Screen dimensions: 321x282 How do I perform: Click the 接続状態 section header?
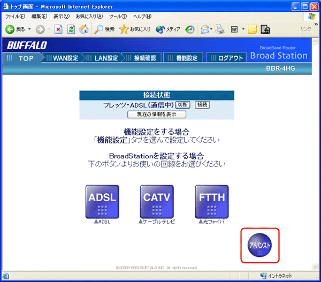[x=157, y=95]
